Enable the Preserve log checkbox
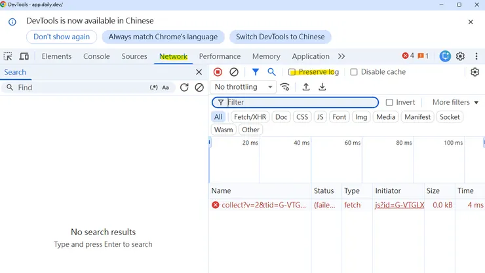Viewport: 485px width, 273px height. pos(292,72)
